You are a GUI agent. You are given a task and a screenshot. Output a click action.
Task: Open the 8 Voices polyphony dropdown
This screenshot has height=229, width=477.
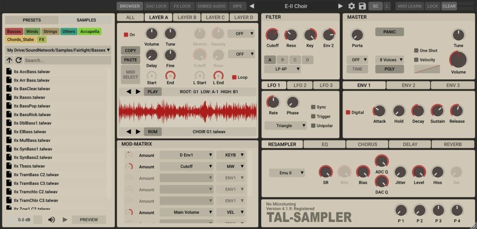pos(389,59)
